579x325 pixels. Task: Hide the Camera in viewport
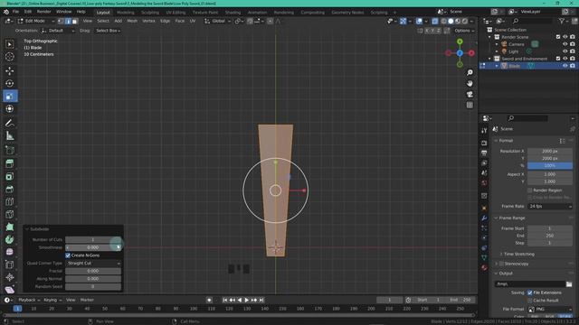pyautogui.click(x=565, y=44)
